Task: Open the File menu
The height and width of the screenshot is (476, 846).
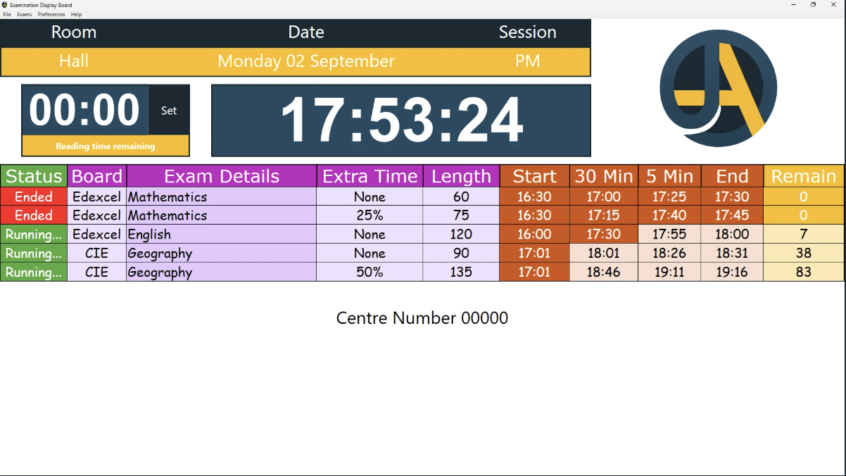Action: point(7,14)
